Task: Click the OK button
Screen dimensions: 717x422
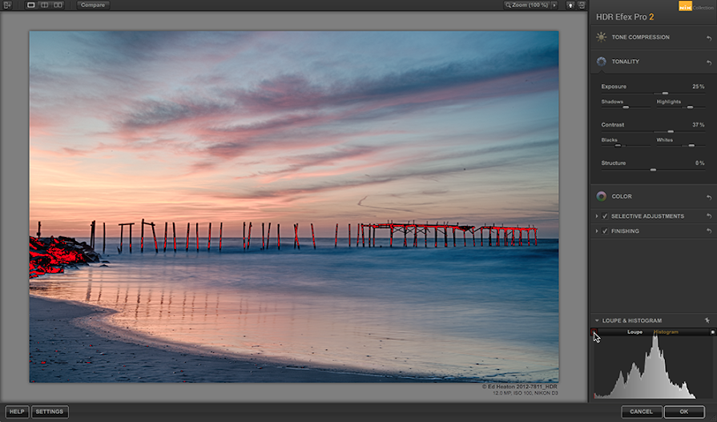Action: 684,412
